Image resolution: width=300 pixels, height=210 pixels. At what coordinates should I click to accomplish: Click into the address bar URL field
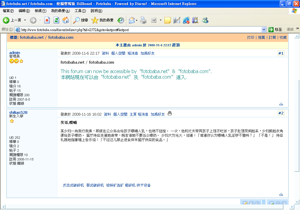click(x=141, y=30)
